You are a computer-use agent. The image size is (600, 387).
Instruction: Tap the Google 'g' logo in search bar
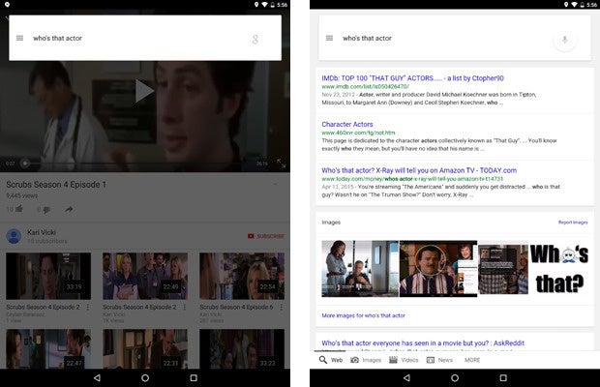coord(255,39)
